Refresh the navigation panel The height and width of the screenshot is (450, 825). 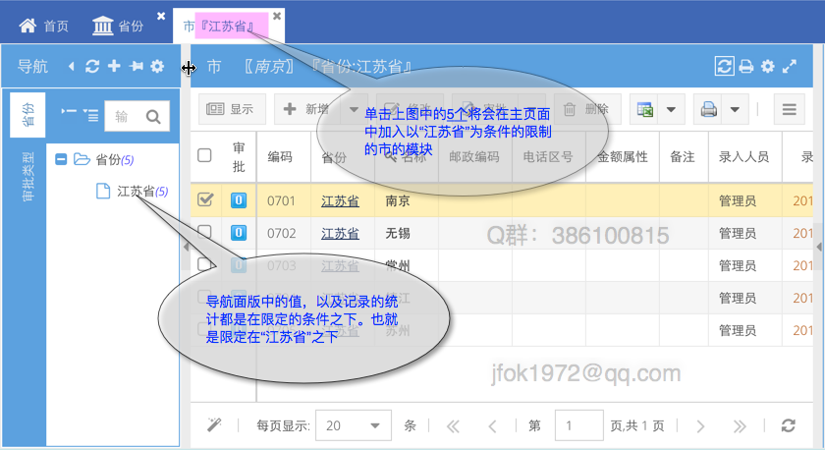tap(92, 67)
